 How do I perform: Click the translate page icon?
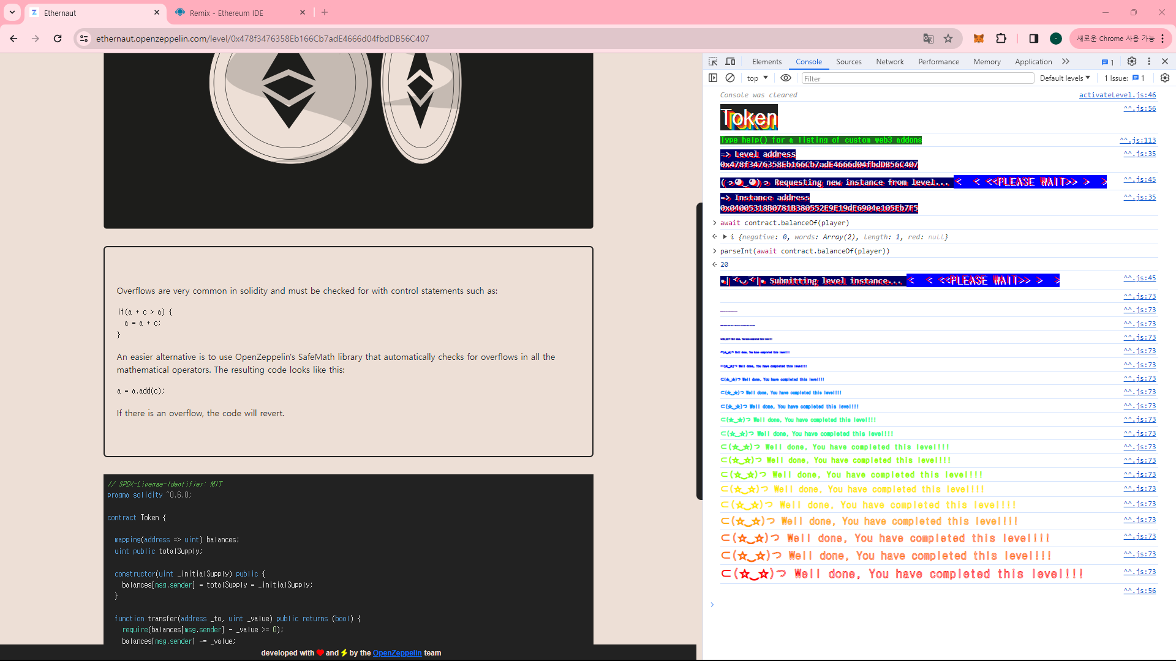pos(929,39)
